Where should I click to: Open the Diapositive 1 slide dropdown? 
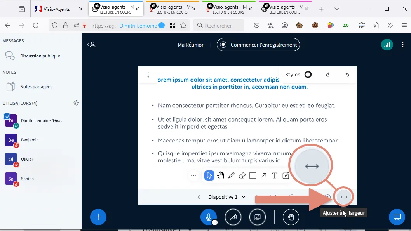[227, 197]
